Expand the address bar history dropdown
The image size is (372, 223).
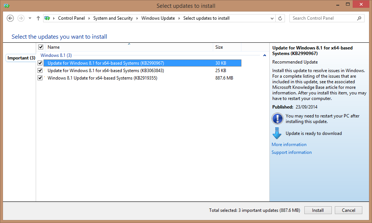pyautogui.click(x=272, y=18)
